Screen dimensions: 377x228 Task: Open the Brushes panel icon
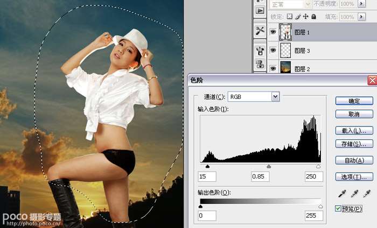point(260,51)
